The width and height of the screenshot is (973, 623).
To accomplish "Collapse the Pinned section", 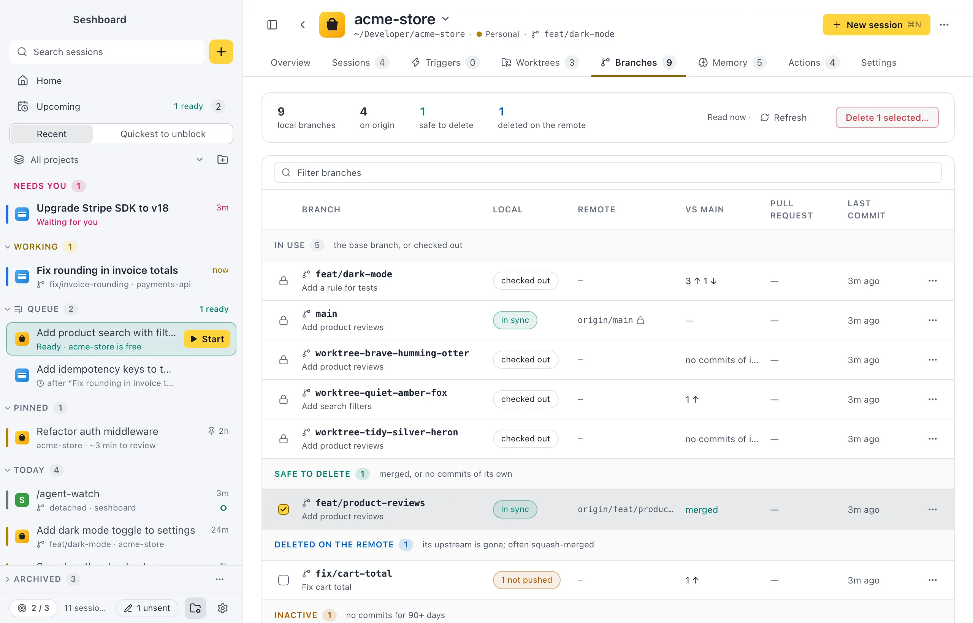I will [8, 408].
